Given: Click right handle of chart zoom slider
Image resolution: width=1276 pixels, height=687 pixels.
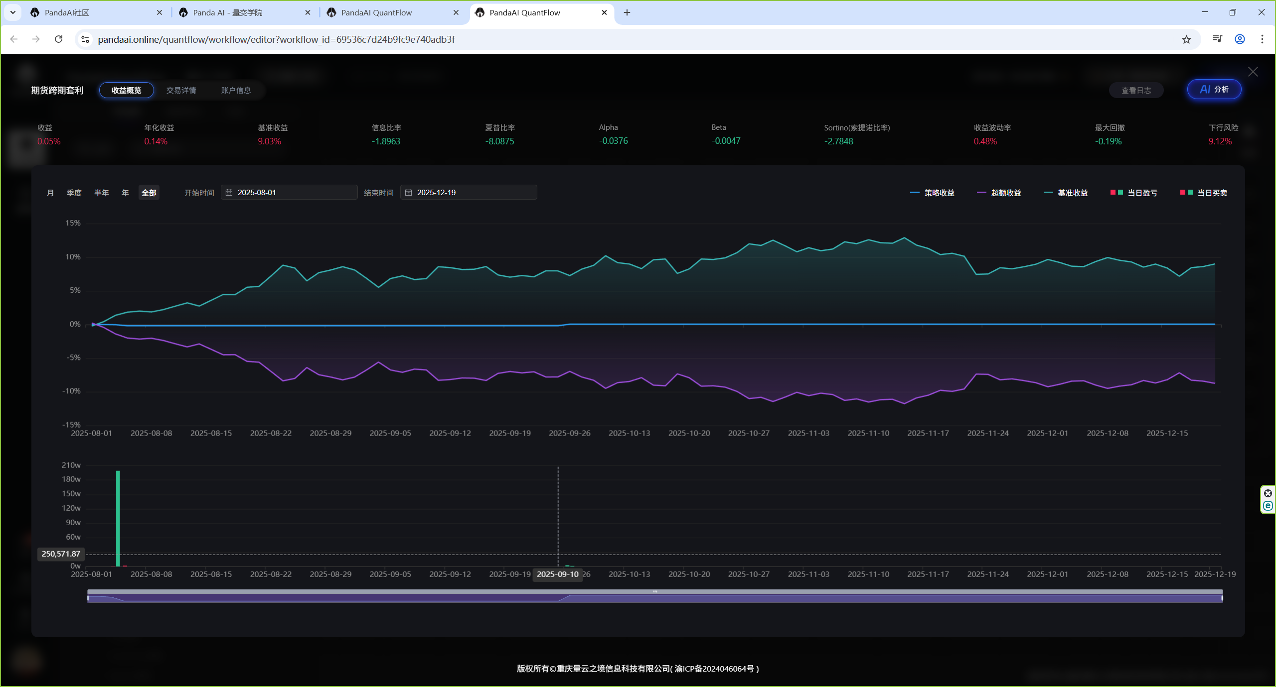Looking at the screenshot, I should tap(1222, 598).
